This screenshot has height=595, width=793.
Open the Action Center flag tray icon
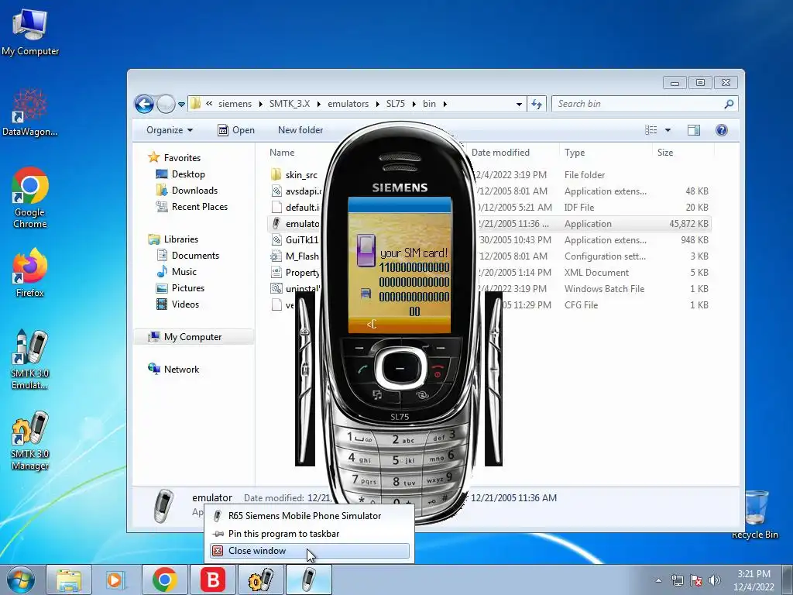coord(696,580)
